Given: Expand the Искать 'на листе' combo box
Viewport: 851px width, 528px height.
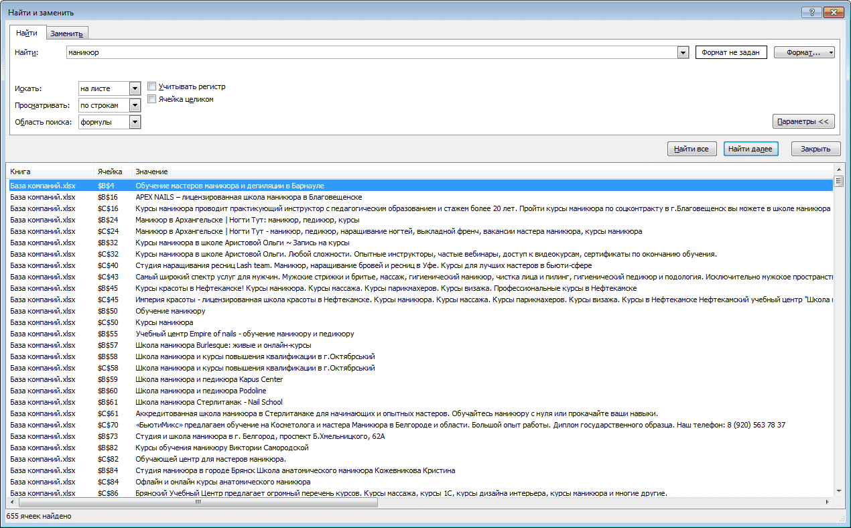Looking at the screenshot, I should pos(135,88).
